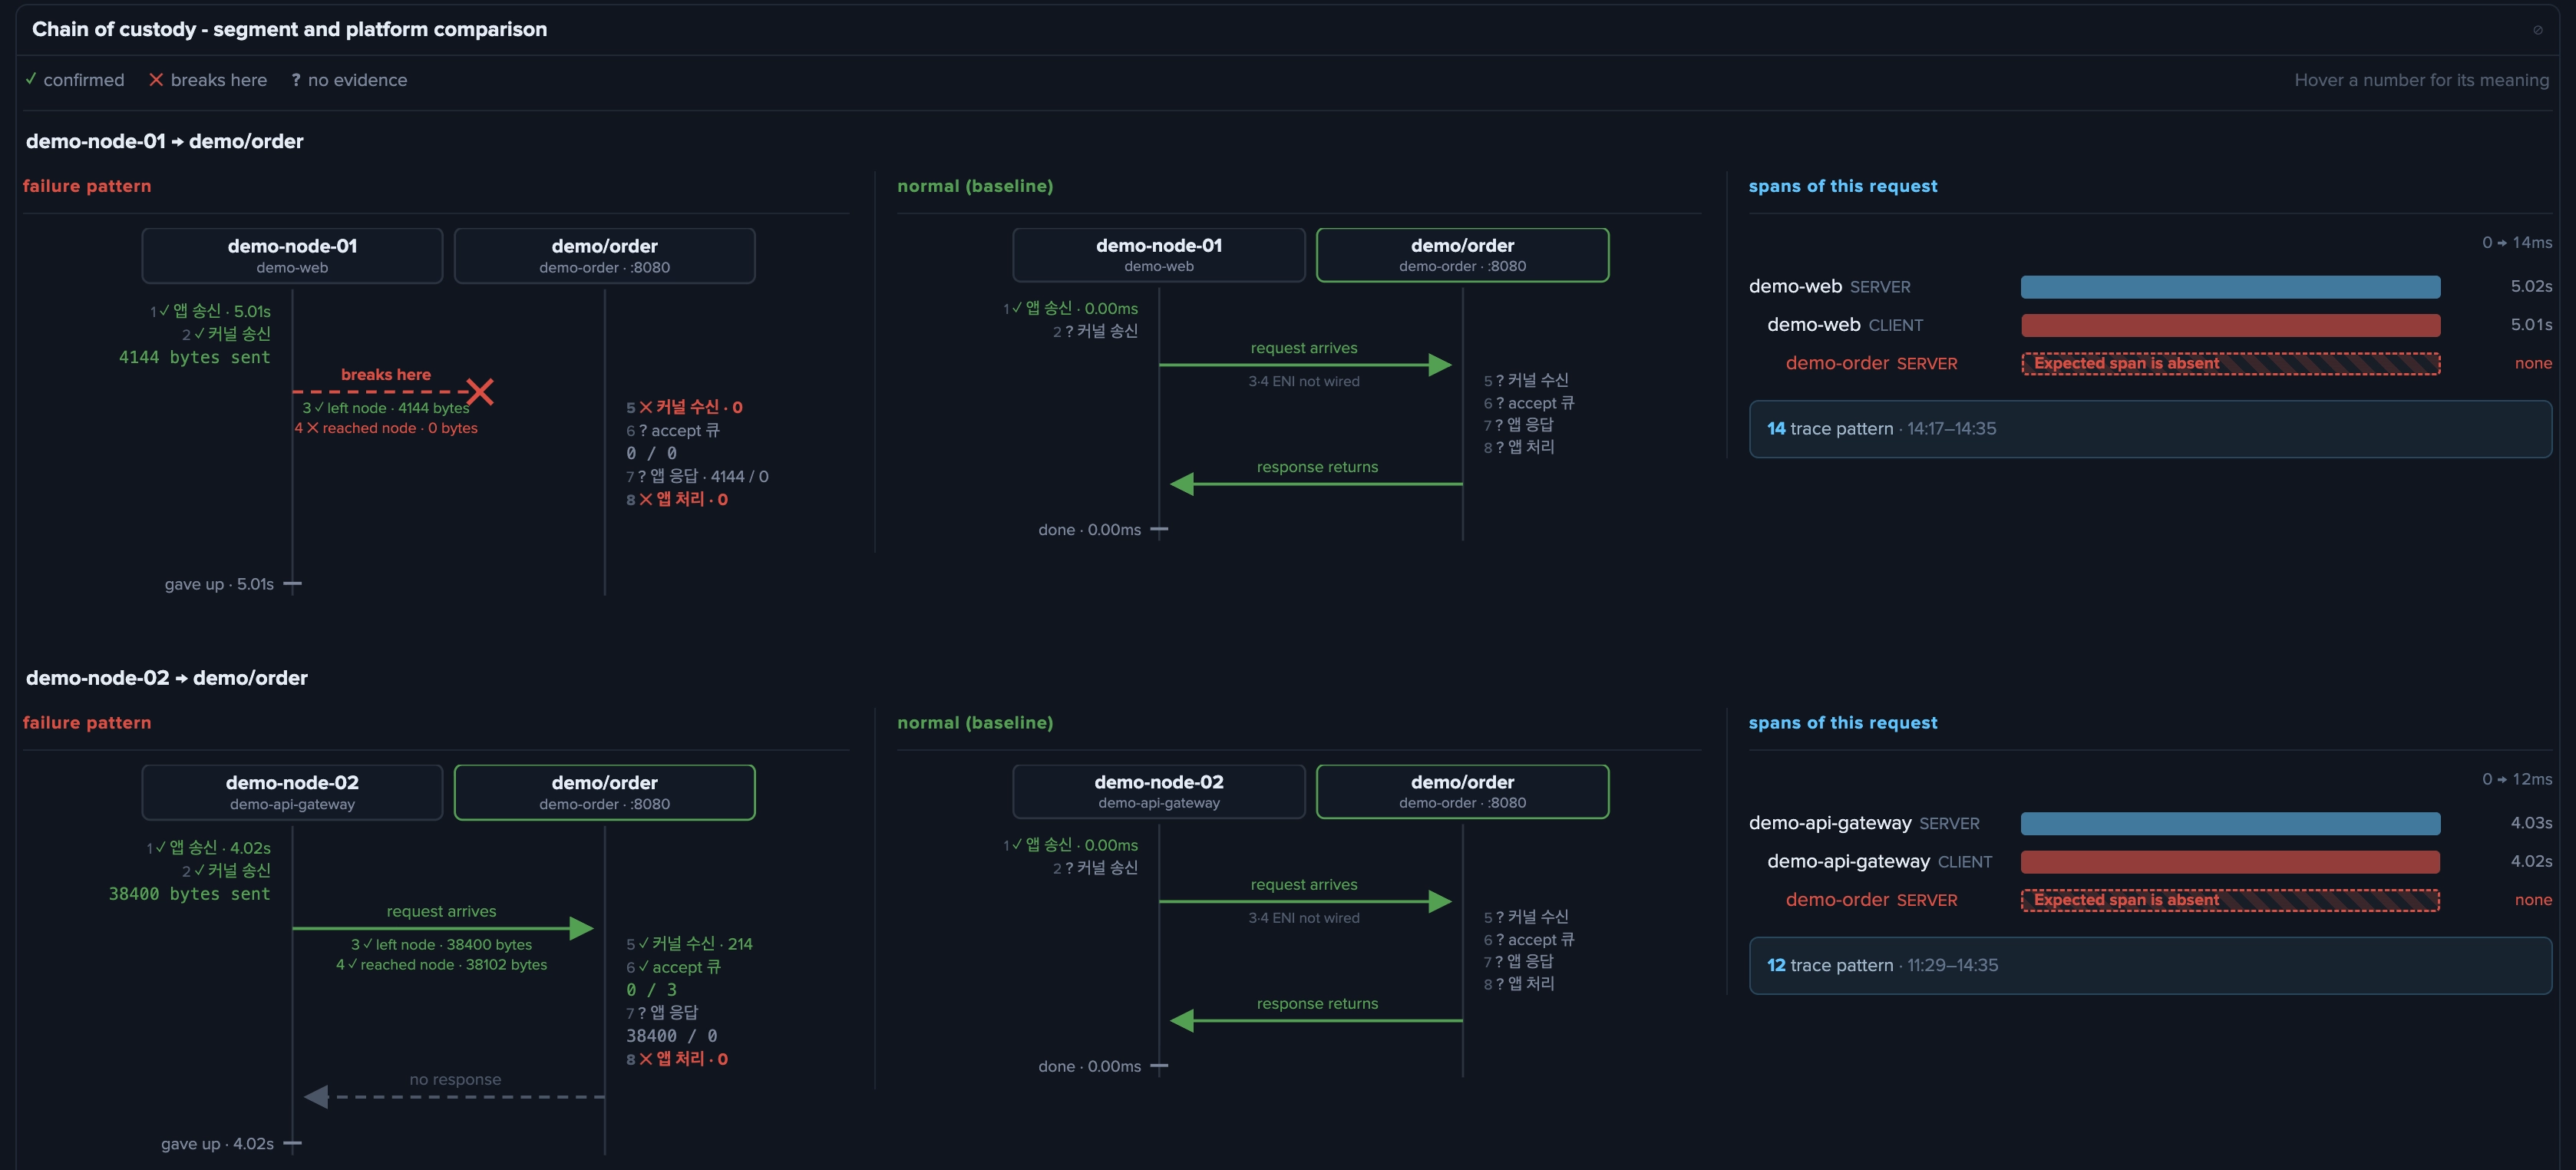Click demo-node-01 box in first failure pattern
The width and height of the screenshot is (2576, 1170).
[x=292, y=256]
